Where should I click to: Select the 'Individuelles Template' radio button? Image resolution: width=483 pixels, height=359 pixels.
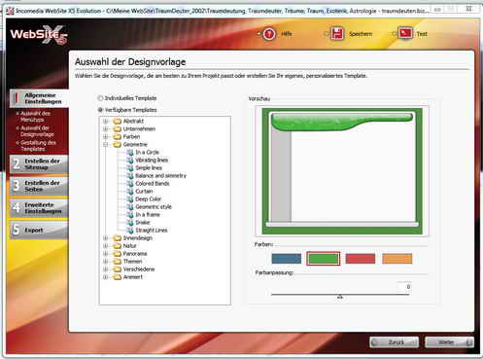[x=100, y=98]
